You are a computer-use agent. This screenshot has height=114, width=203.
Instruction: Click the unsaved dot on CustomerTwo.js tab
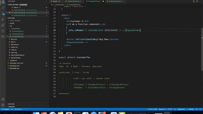click(103, 1)
